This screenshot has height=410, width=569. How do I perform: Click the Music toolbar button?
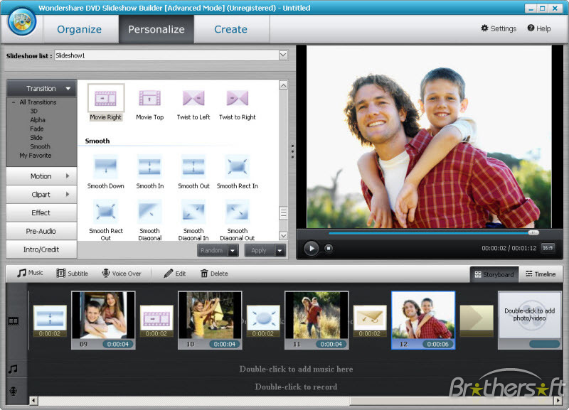tap(30, 273)
